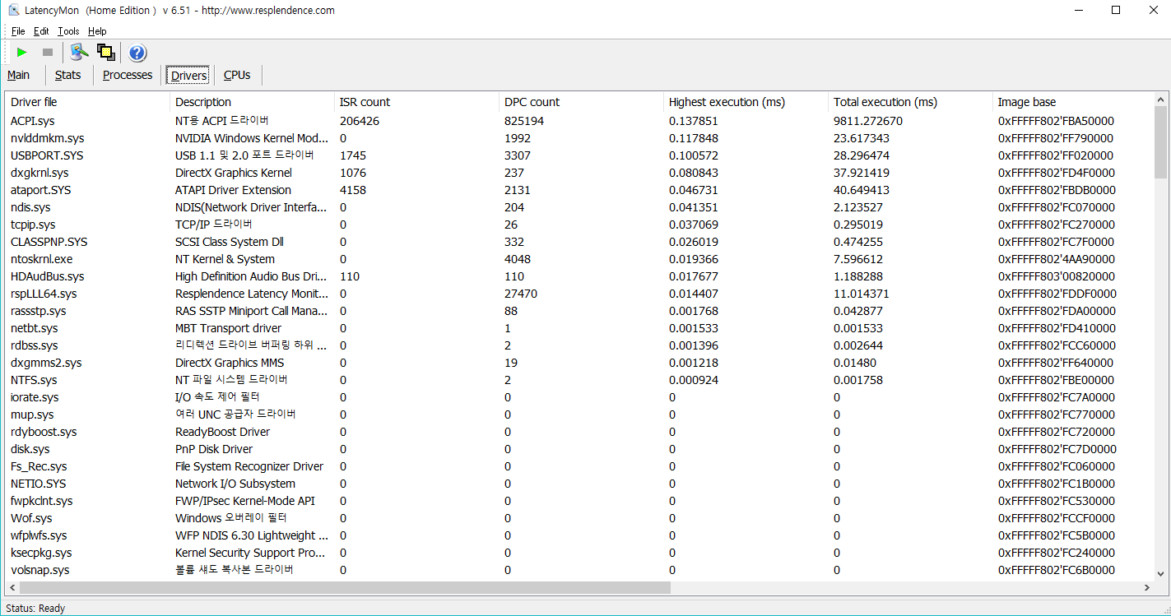The image size is (1171, 616).
Task: Click the LatencyMon title bar app icon
Action: pyautogui.click(x=13, y=11)
